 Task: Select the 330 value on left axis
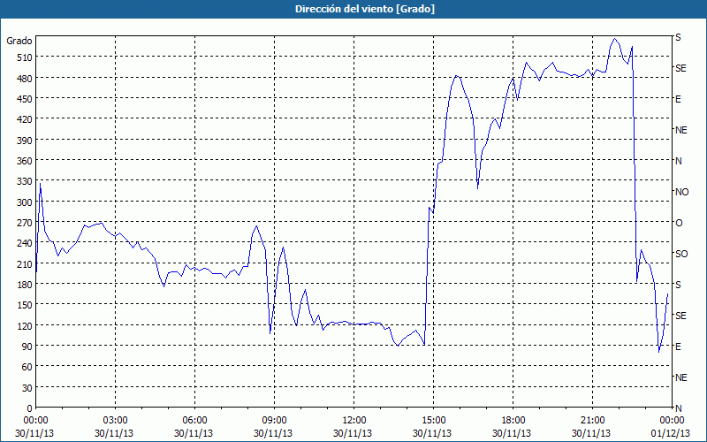click(25, 181)
